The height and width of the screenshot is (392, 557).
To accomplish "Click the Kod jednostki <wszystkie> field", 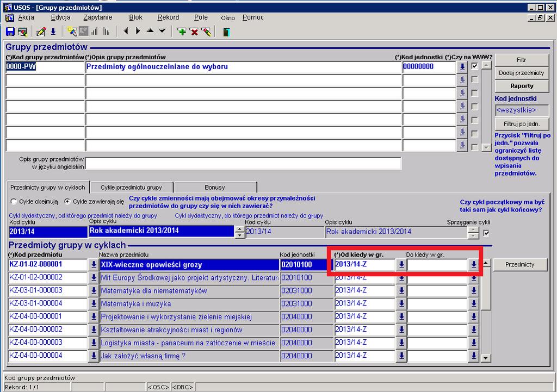I will point(522,110).
